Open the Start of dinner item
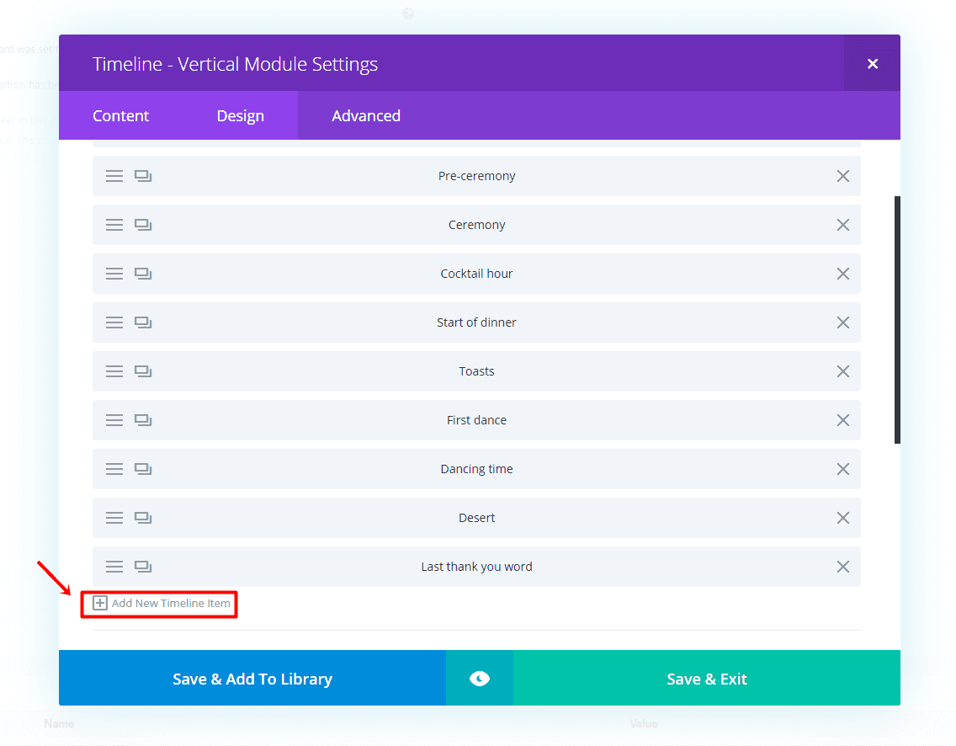Image resolution: width=956 pixels, height=746 pixels. [x=476, y=322]
